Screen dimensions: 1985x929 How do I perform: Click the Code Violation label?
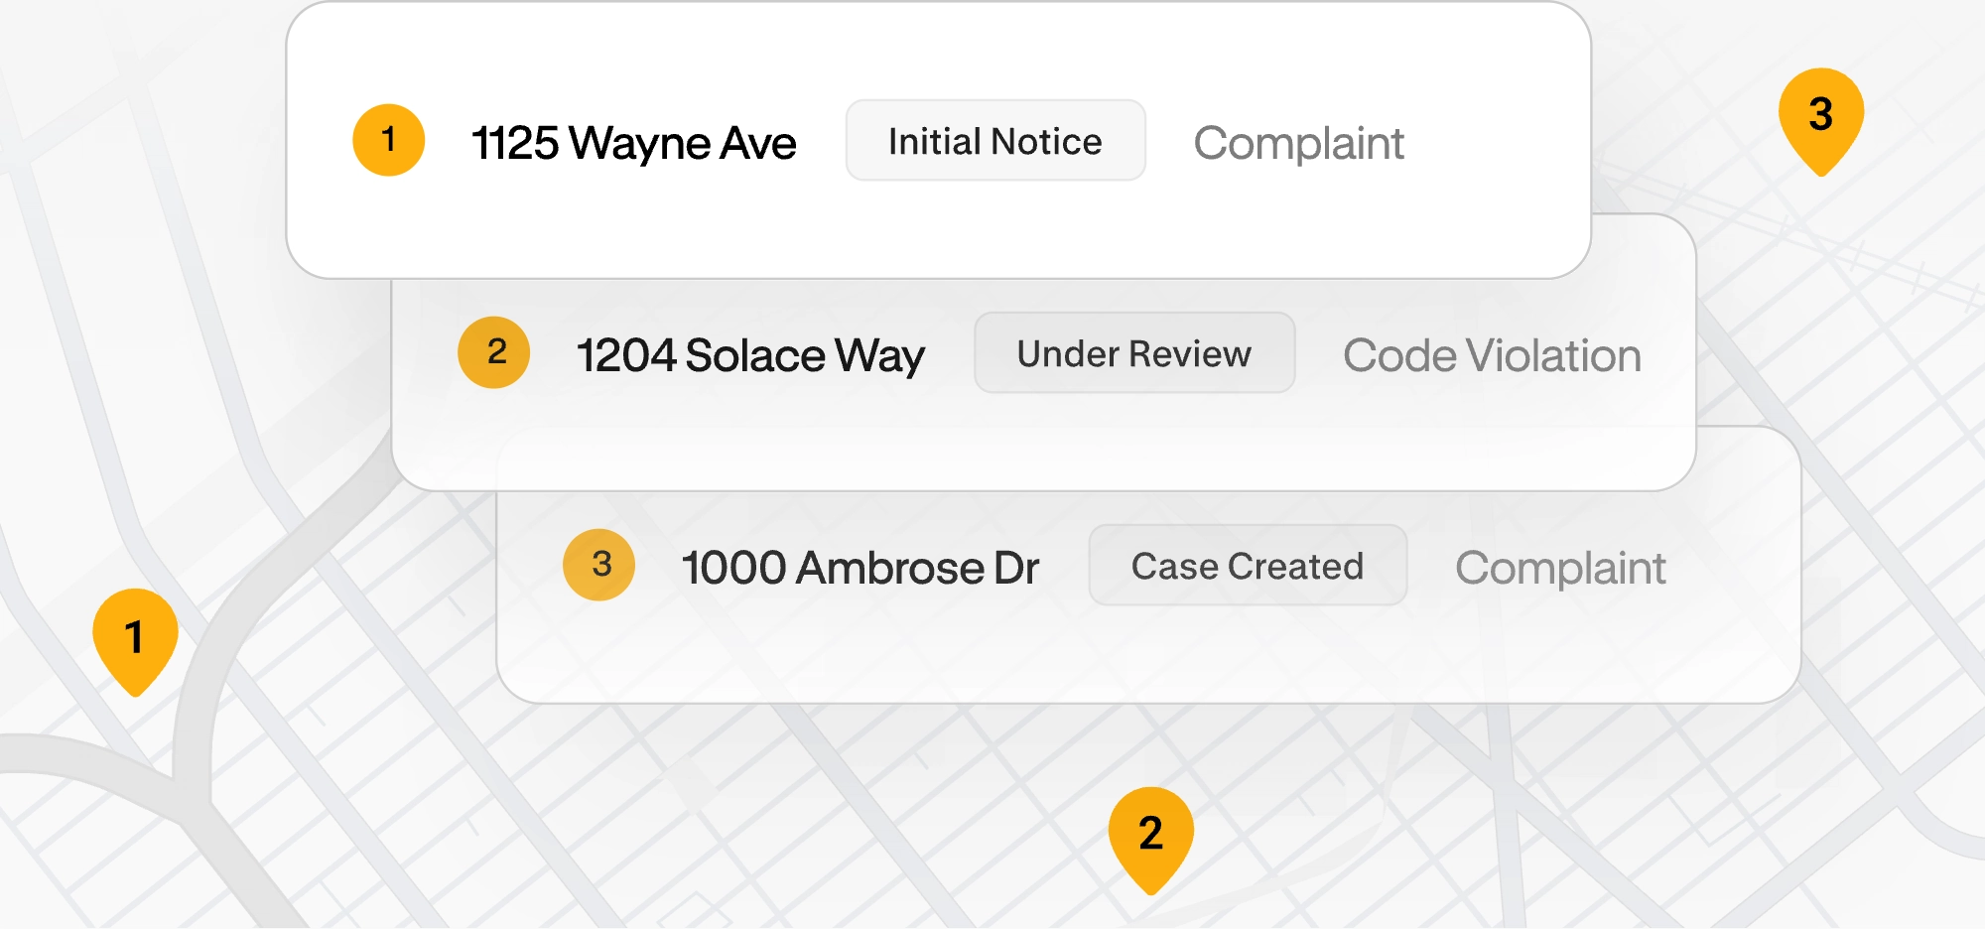click(x=1492, y=355)
